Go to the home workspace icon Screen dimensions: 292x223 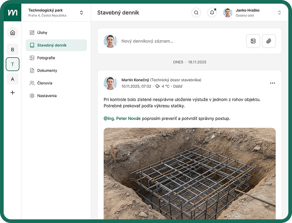click(12, 32)
